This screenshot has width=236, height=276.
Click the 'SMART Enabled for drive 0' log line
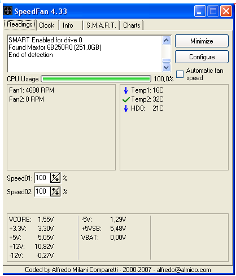pos(45,40)
